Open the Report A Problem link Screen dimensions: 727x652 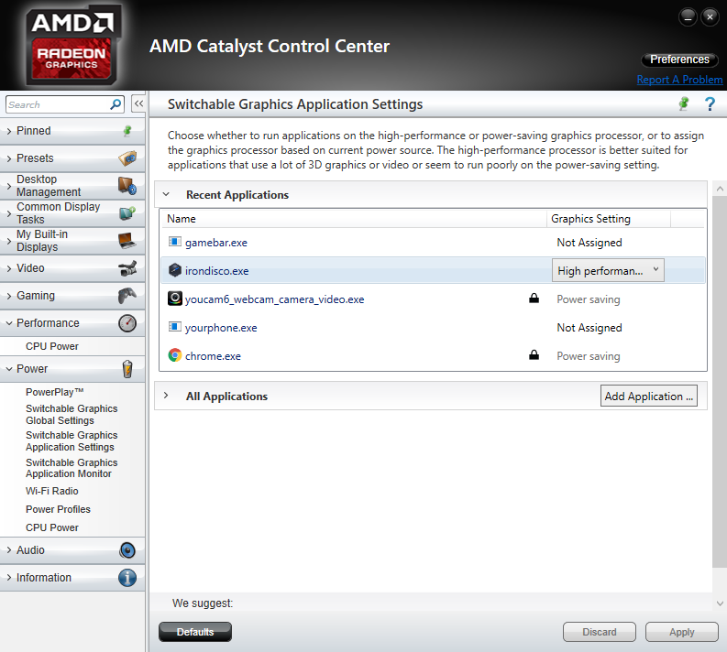679,80
